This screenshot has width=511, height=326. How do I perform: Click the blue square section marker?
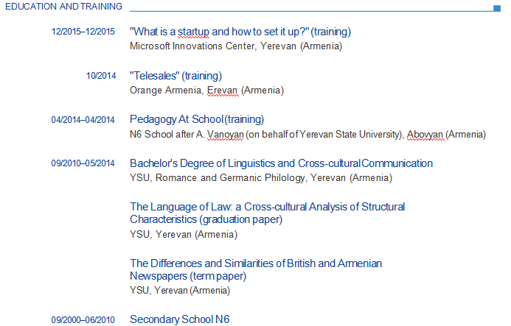497,8
